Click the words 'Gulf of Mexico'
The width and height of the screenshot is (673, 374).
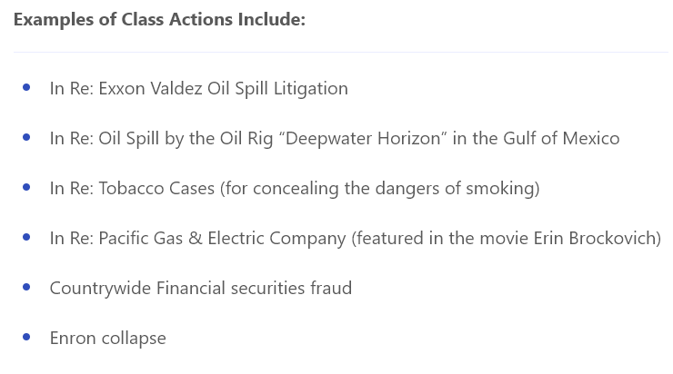click(x=561, y=138)
